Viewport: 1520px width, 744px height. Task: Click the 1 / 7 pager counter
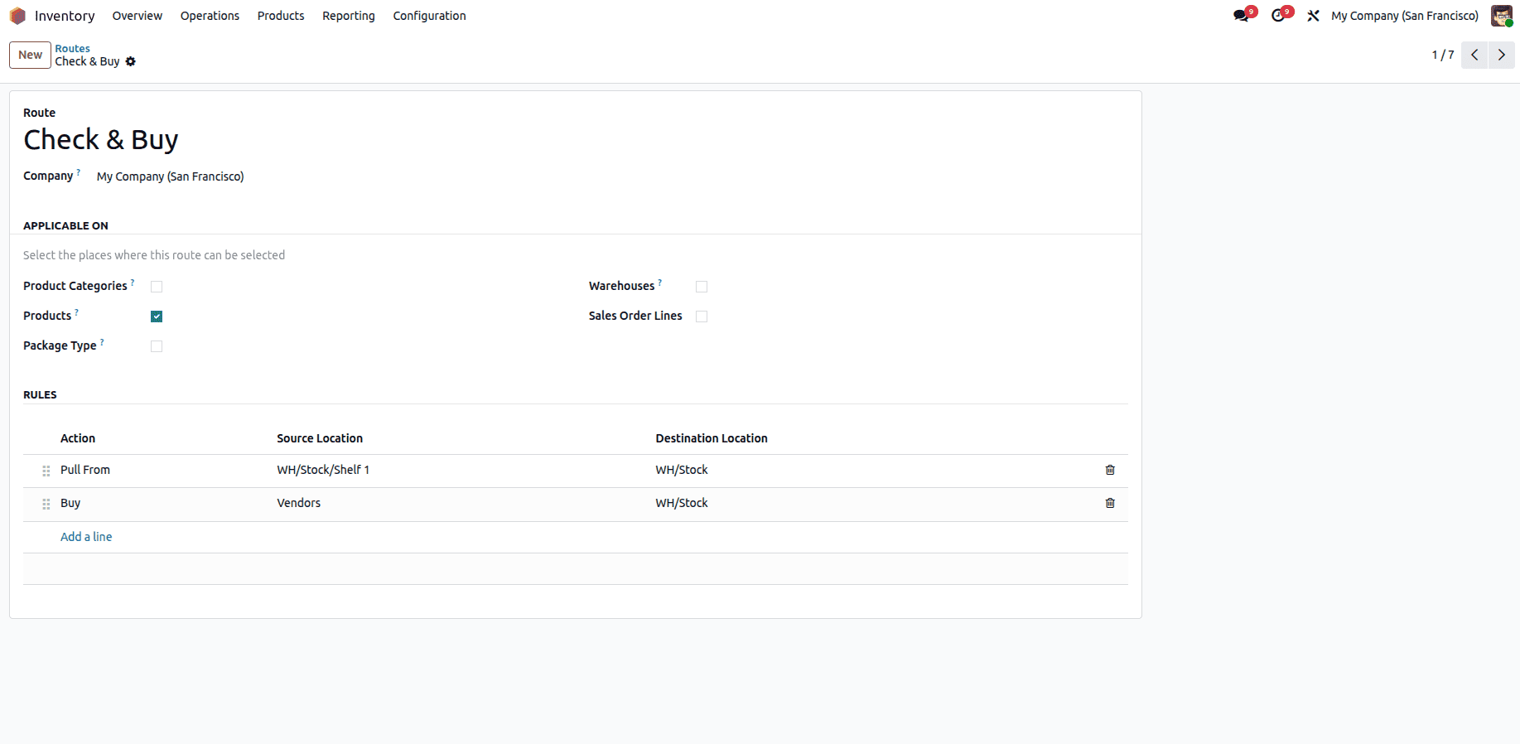[x=1443, y=55]
